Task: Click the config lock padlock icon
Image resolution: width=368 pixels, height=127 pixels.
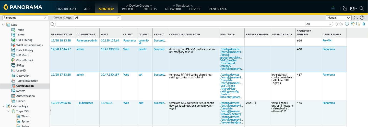Action: 345,8
